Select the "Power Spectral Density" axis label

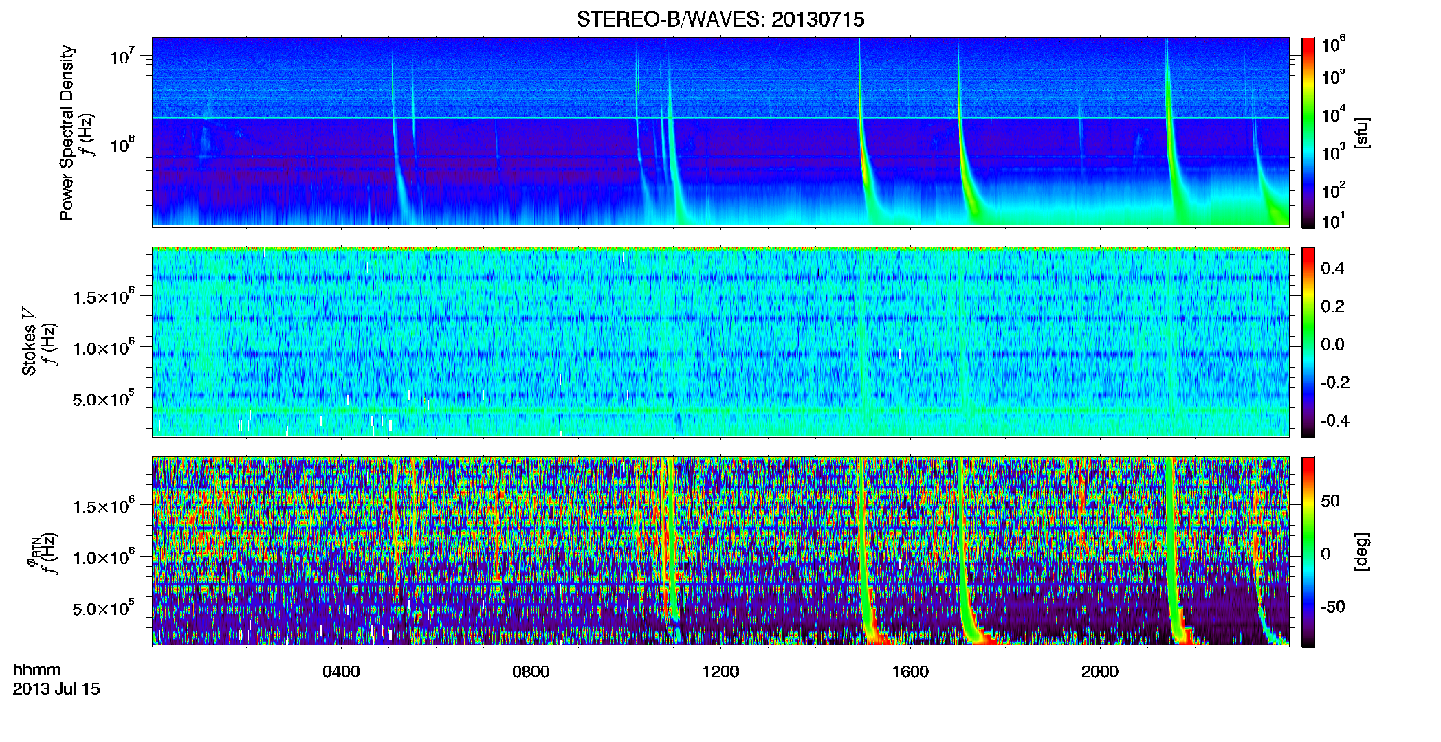(x=66, y=133)
